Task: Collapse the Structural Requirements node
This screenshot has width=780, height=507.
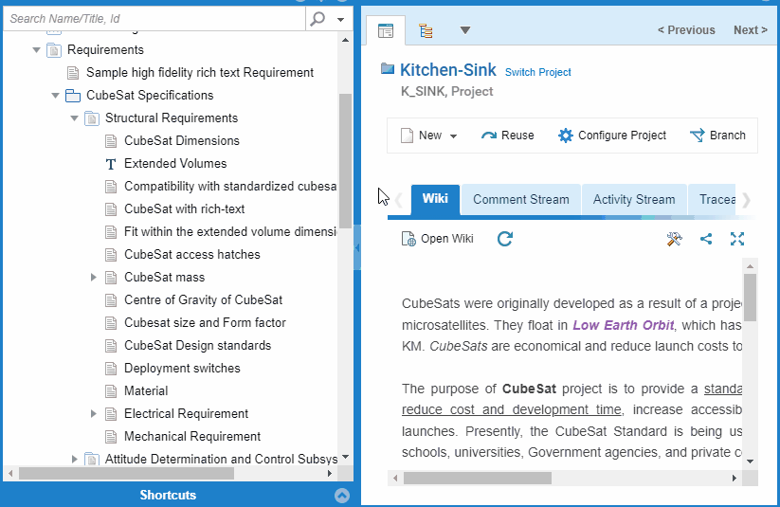Action: pos(74,118)
